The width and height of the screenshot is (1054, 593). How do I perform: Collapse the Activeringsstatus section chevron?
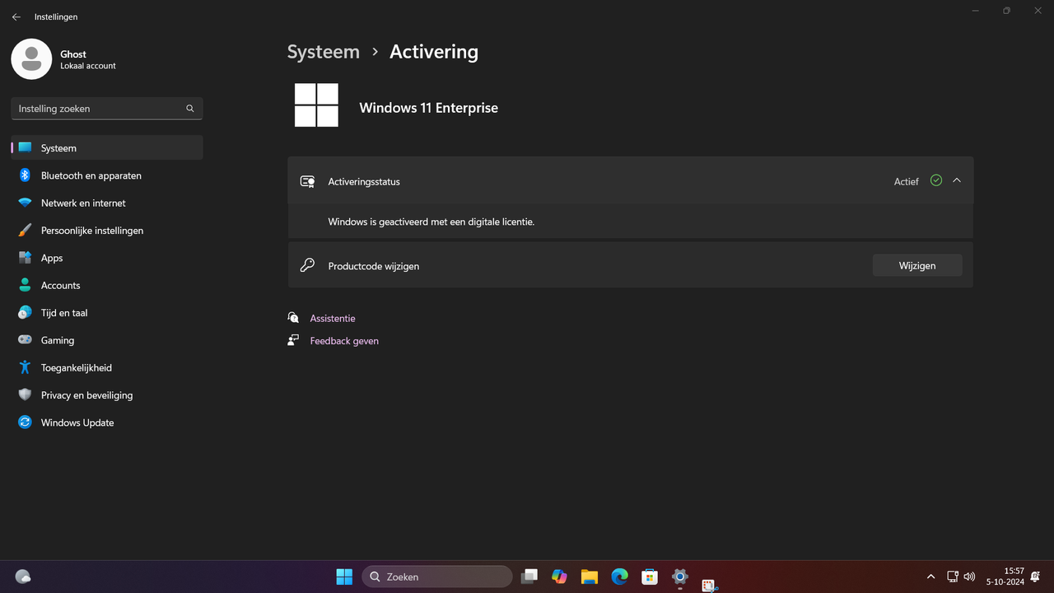(x=957, y=180)
